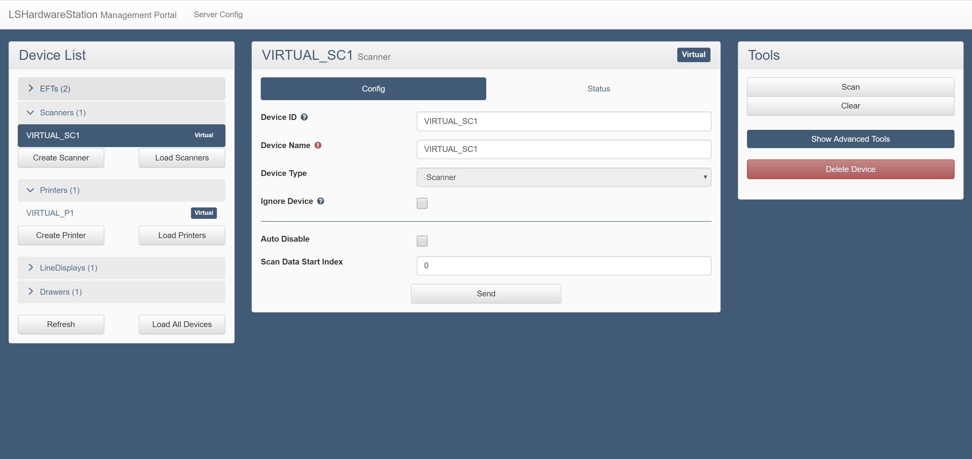972x459 pixels.
Task: Click the Device ID help question icon
Action: (x=304, y=117)
